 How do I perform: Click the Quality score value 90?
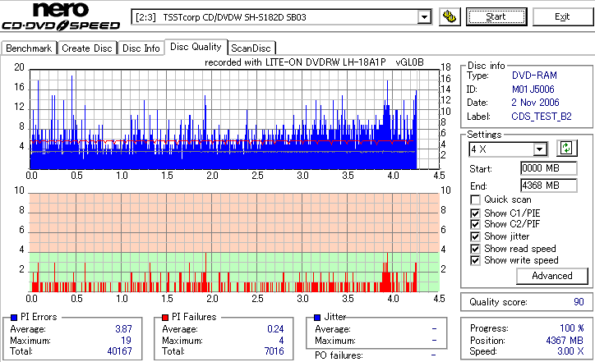(579, 302)
